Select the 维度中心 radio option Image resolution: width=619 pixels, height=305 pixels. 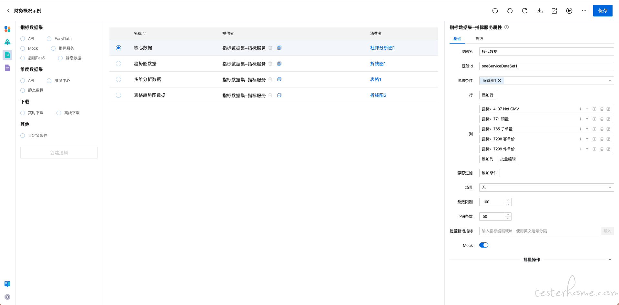(49, 81)
